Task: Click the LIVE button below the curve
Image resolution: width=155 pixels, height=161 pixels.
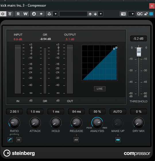Action: pyautogui.click(x=99, y=89)
